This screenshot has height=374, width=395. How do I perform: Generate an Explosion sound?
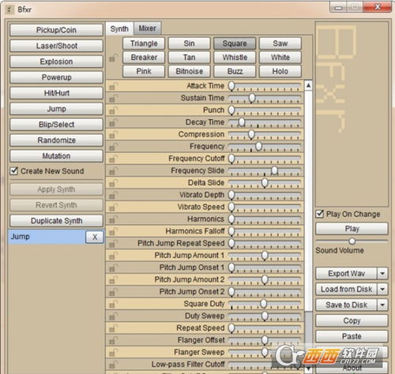(x=56, y=62)
